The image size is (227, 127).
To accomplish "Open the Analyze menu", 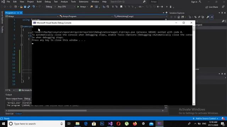I will (x=64, y=2).
